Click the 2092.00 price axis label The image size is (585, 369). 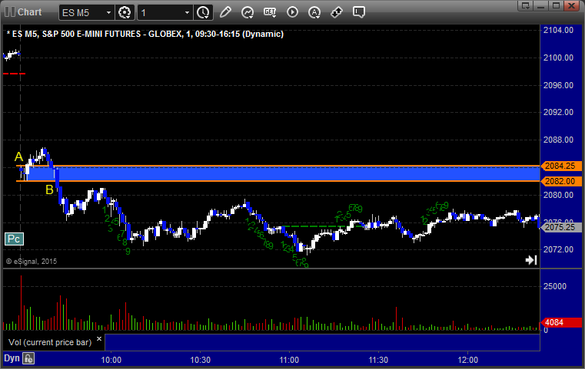[558, 113]
